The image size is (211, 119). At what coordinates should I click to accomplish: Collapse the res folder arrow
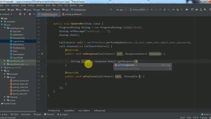2,71
